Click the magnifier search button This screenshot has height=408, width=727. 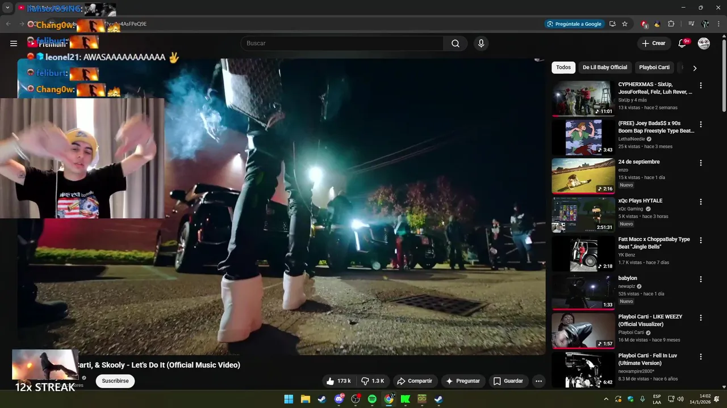(x=456, y=43)
